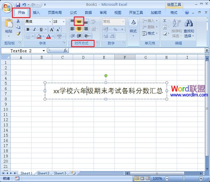Click the Paste clipboard icon
Image resolution: width=210 pixels, height=182 pixels.
(x=9, y=23)
